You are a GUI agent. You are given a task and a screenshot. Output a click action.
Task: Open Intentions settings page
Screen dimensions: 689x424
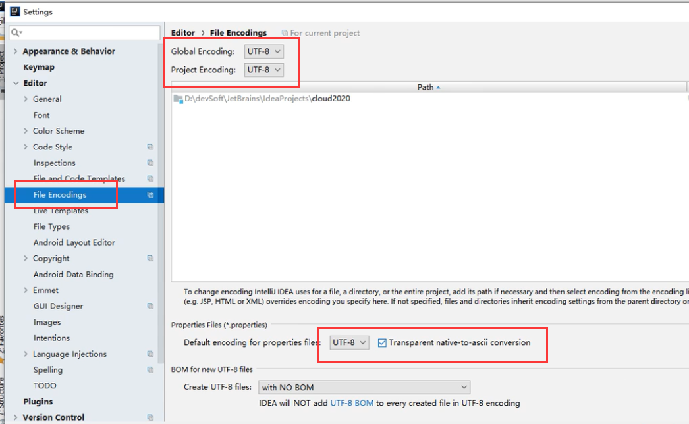[51, 338]
